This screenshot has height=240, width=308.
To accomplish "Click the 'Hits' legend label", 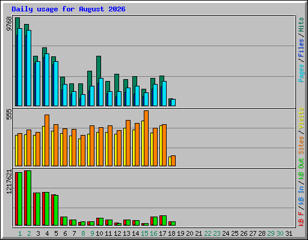I will [301, 25].
